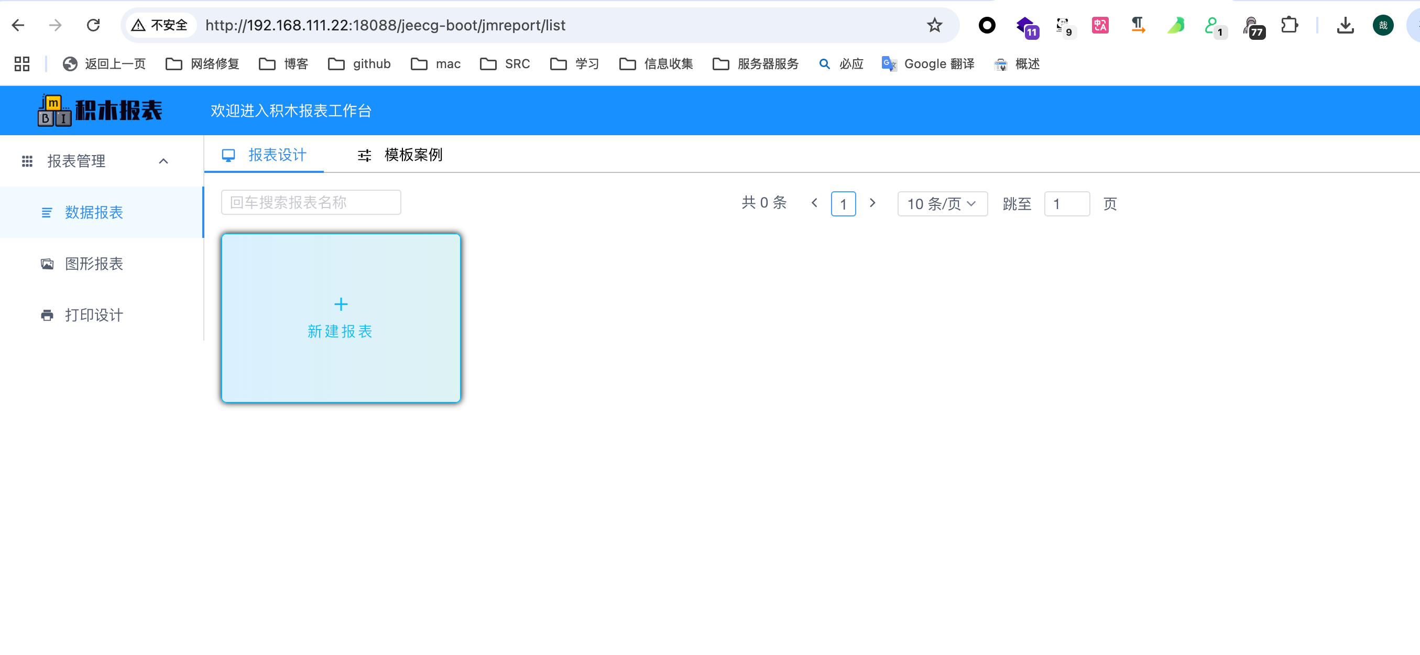
Task: Open the 10 条/页 page size dropdown
Action: (942, 204)
